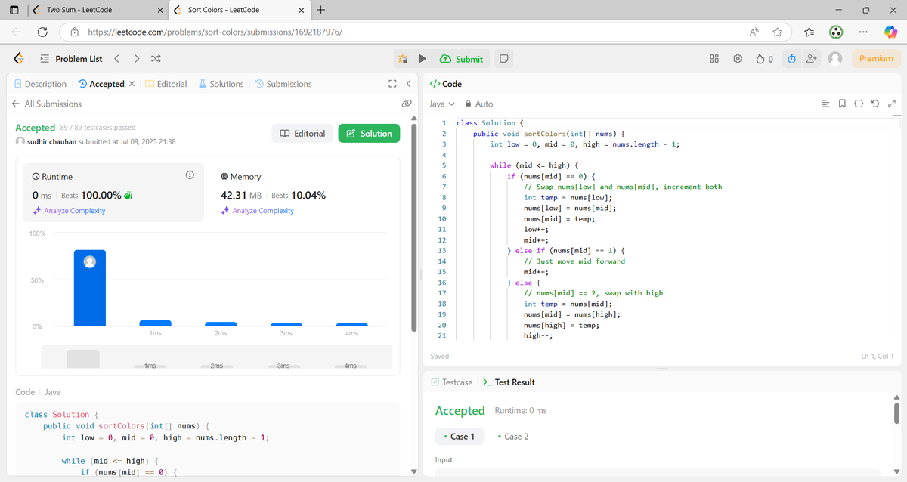Switch to the Description tab

40,84
